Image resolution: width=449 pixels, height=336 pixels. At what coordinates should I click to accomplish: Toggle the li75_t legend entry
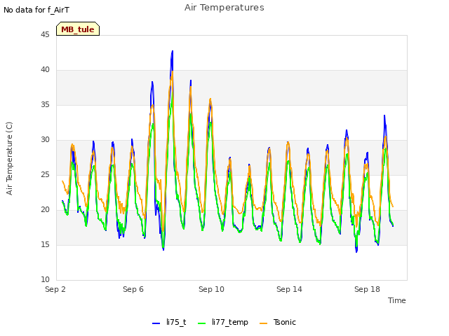169,322
